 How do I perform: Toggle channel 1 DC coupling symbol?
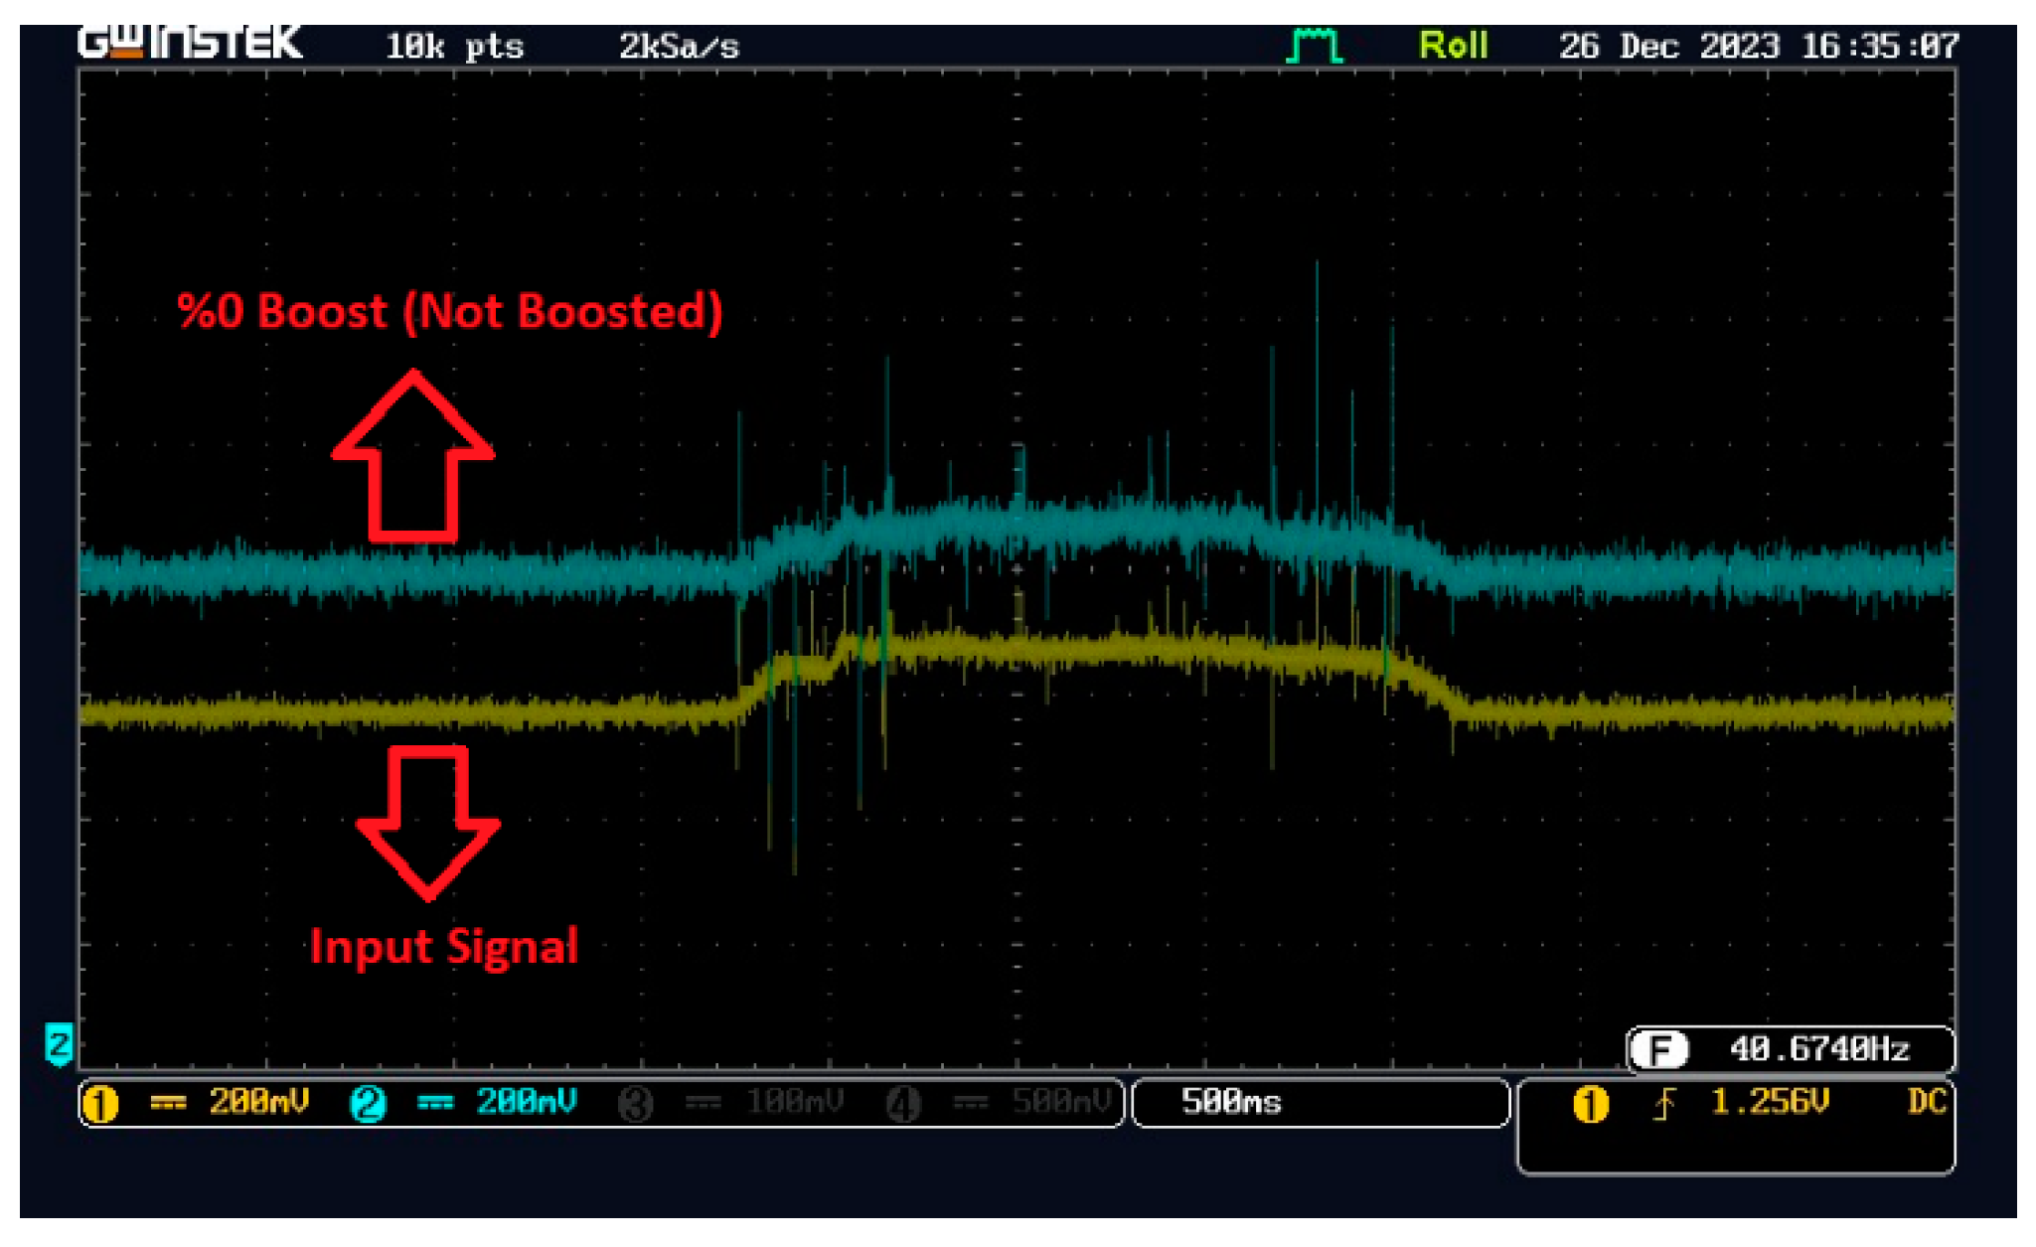pyautogui.click(x=168, y=1103)
